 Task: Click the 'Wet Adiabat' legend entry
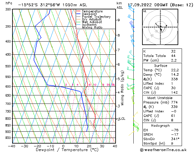92,22
